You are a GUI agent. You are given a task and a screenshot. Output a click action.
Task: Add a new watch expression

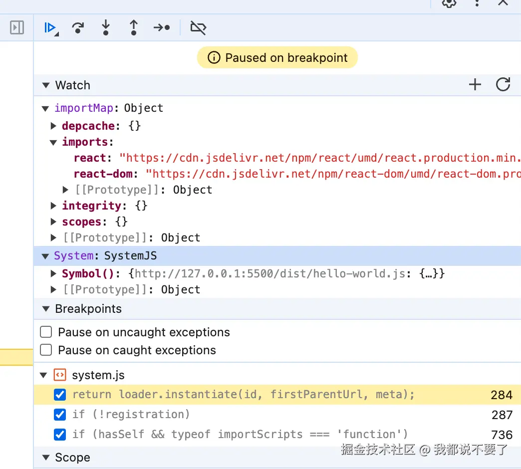pos(475,85)
